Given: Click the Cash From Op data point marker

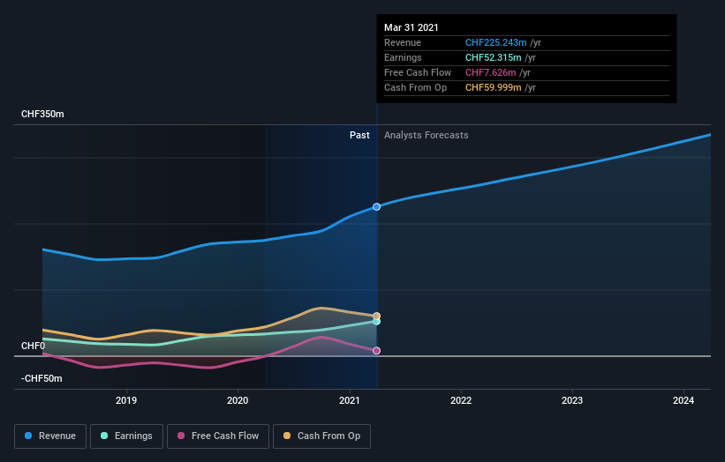Looking at the screenshot, I should click(376, 317).
